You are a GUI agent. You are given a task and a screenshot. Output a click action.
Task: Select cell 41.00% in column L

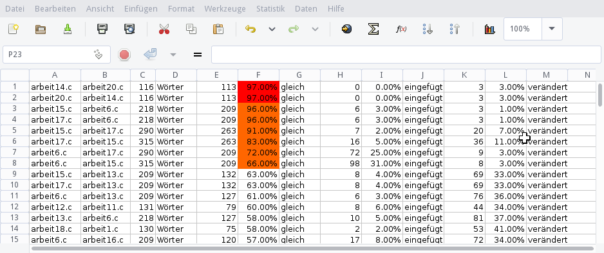(505, 229)
